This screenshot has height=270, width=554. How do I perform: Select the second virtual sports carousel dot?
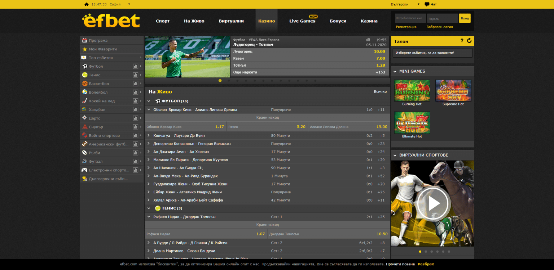426,252
